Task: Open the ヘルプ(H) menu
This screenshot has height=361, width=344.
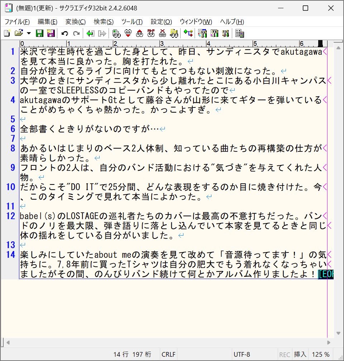Action: coord(232,21)
